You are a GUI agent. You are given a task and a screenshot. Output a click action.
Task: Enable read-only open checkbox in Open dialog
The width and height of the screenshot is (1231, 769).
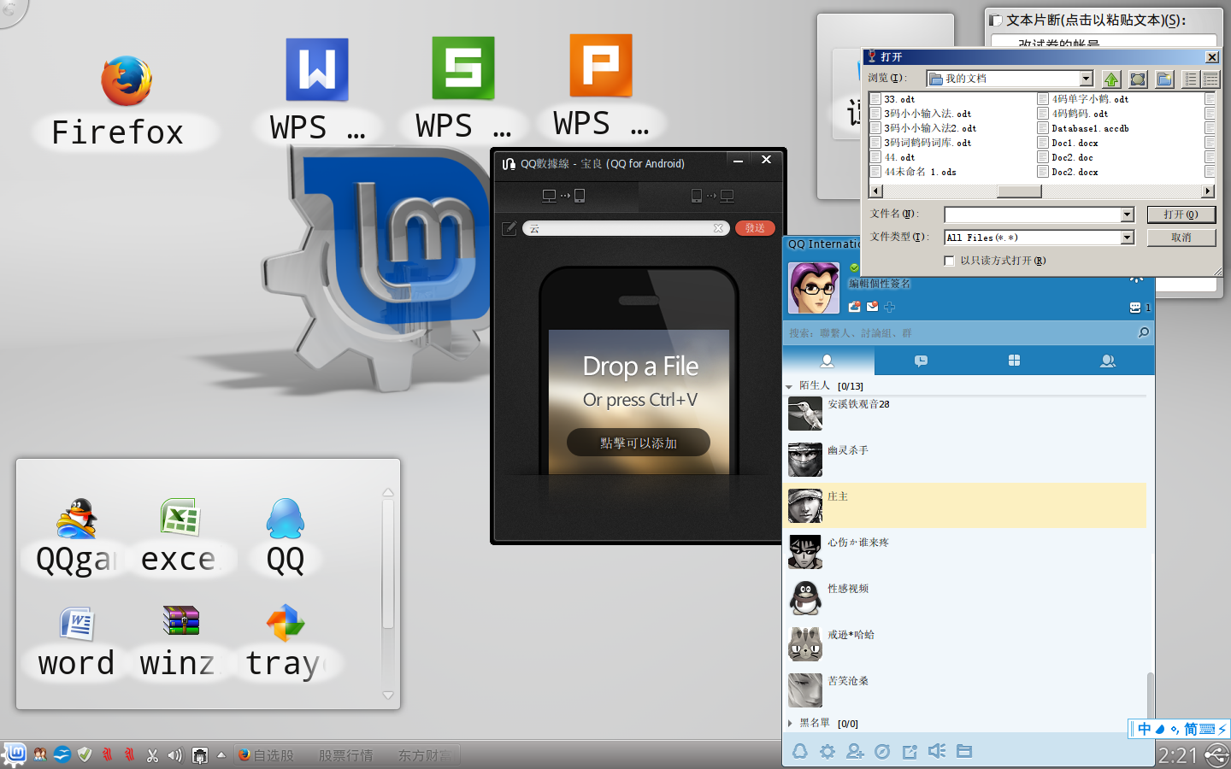(x=949, y=261)
